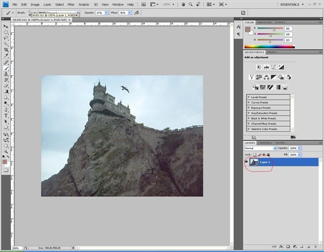Toggle Quick Mask mode
The height and width of the screenshot is (252, 324).
(x=6, y=170)
